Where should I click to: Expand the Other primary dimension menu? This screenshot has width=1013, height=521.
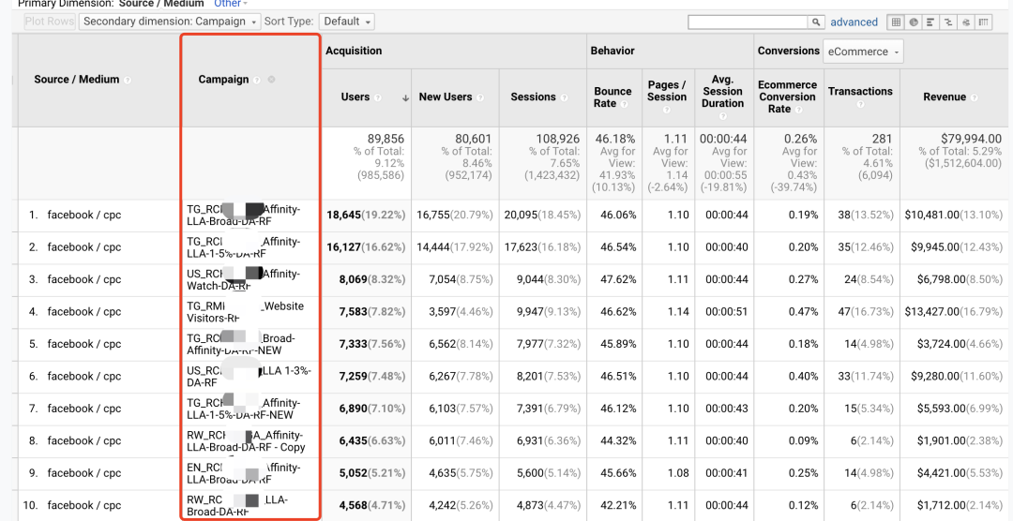(232, 3)
